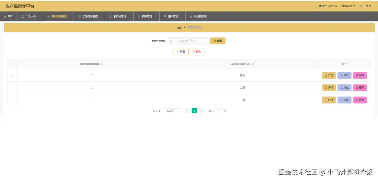
Task: Expand the 公告信息管理 dropdown arrow
Action: (100, 16)
